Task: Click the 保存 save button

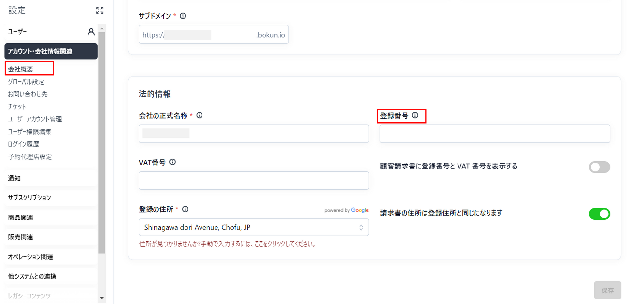Action: coord(607,290)
